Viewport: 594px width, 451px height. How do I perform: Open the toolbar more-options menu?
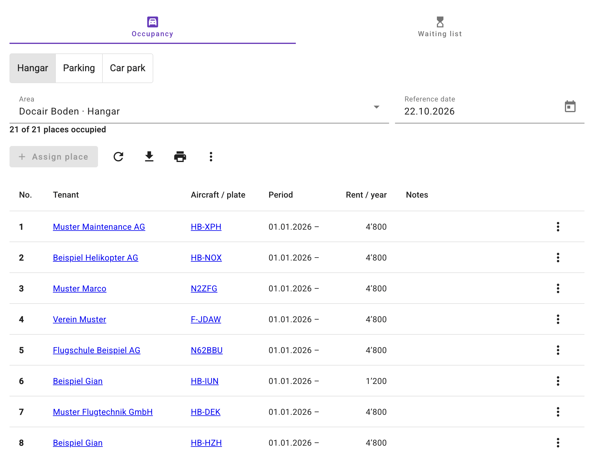(x=211, y=157)
